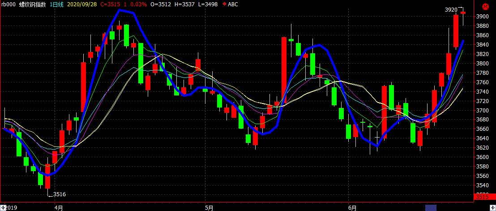Click the 4月 label on time axis

tap(59, 208)
